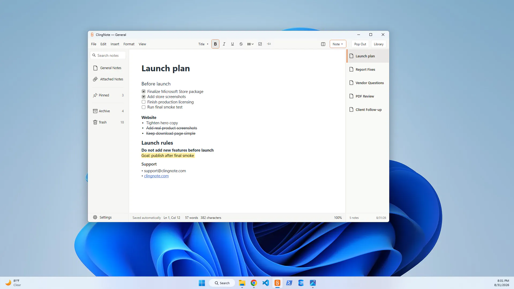Check Run final smoke test

pos(144,107)
